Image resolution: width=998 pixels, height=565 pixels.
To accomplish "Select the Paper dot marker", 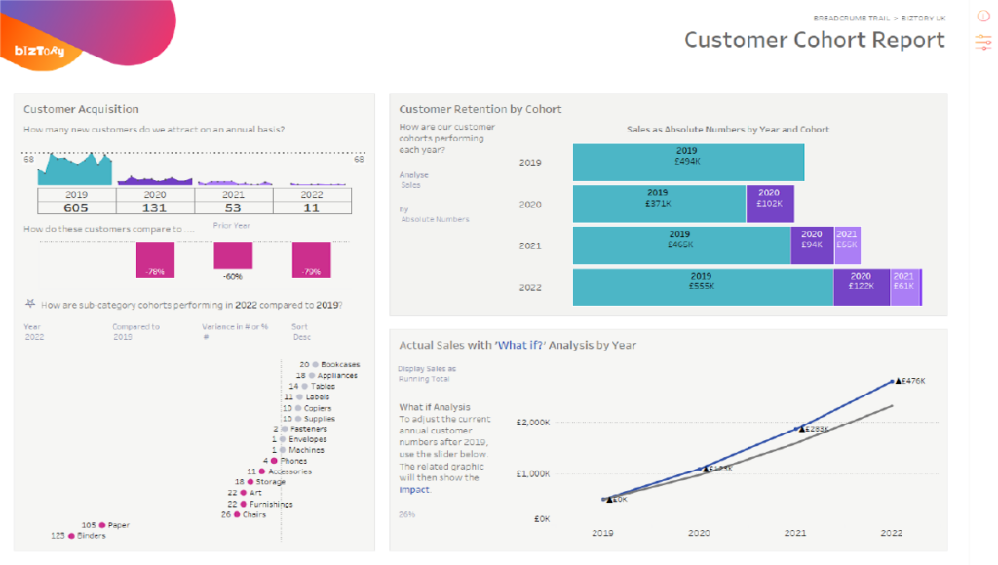I will (x=101, y=525).
